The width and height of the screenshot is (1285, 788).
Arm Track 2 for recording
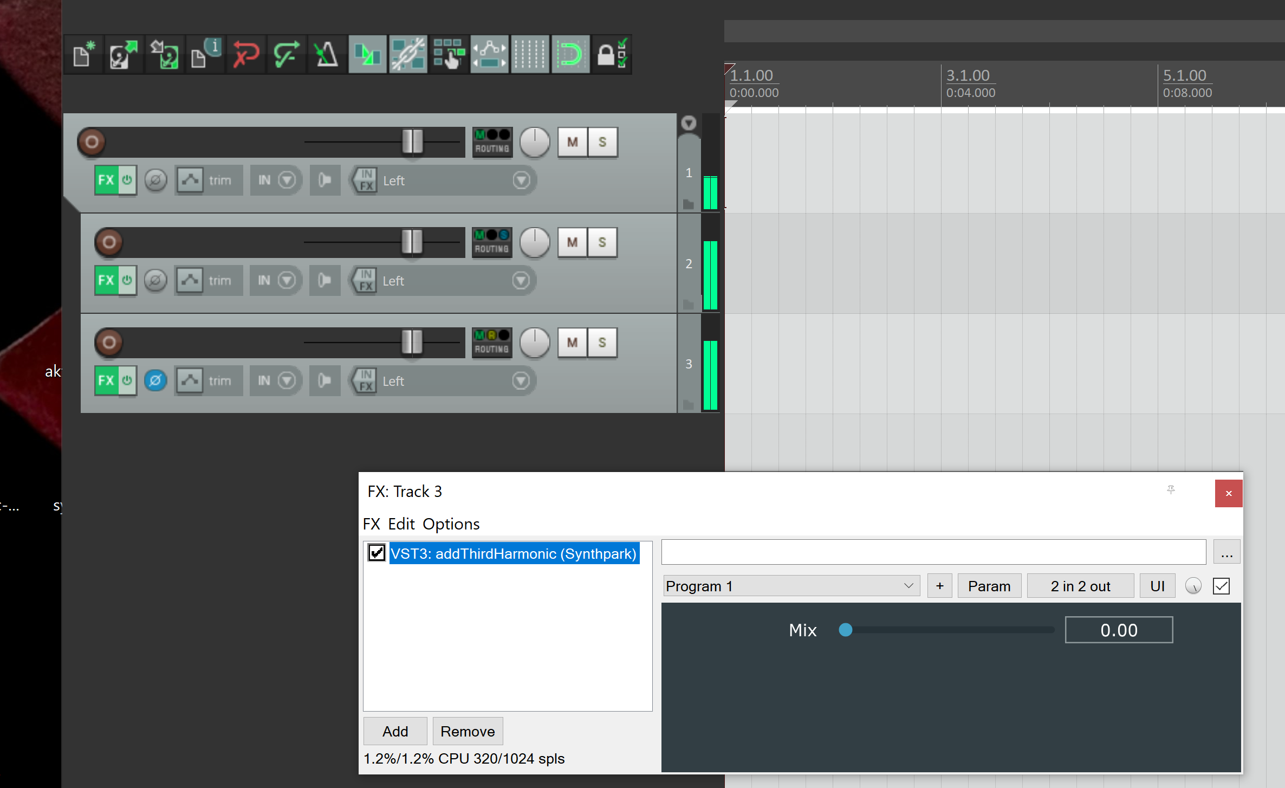pyautogui.click(x=109, y=242)
